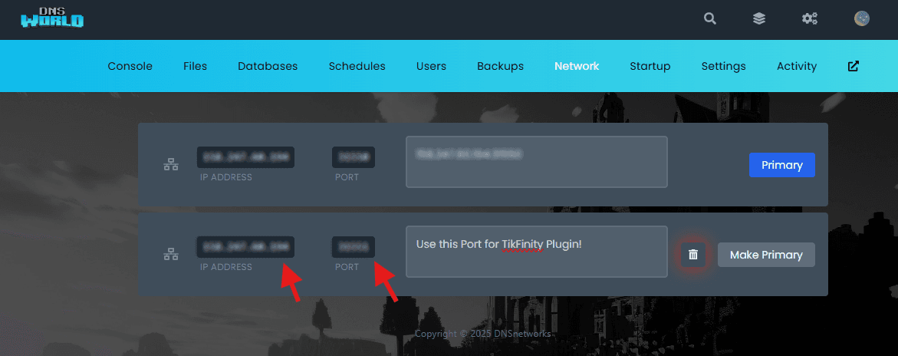Click the Make Primary button
Screen dimensions: 898x356
click(x=766, y=255)
